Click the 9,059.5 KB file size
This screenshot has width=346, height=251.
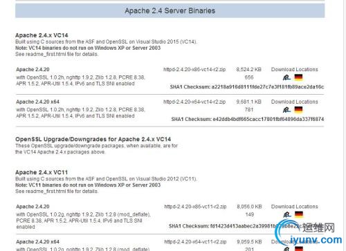[249, 242]
